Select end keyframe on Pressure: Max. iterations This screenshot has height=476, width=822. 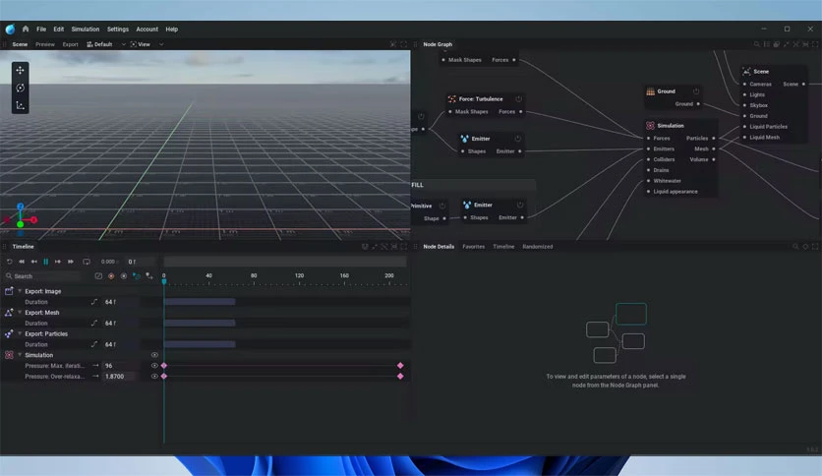pyautogui.click(x=400, y=366)
